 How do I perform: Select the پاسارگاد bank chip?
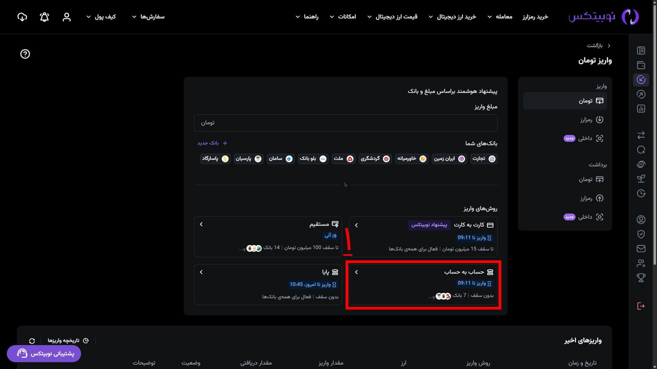coord(215,159)
